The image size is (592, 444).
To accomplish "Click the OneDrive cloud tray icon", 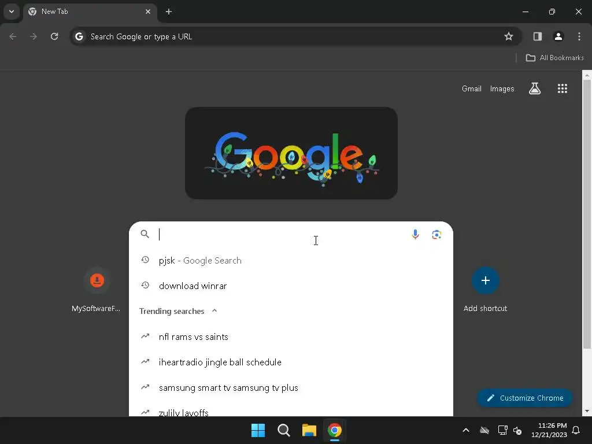I will [x=484, y=430].
